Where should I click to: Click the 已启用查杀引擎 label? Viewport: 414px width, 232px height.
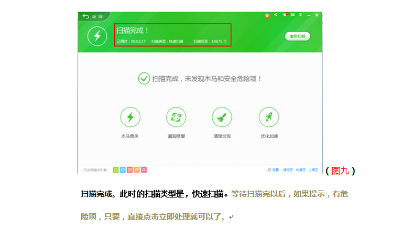coord(96,170)
